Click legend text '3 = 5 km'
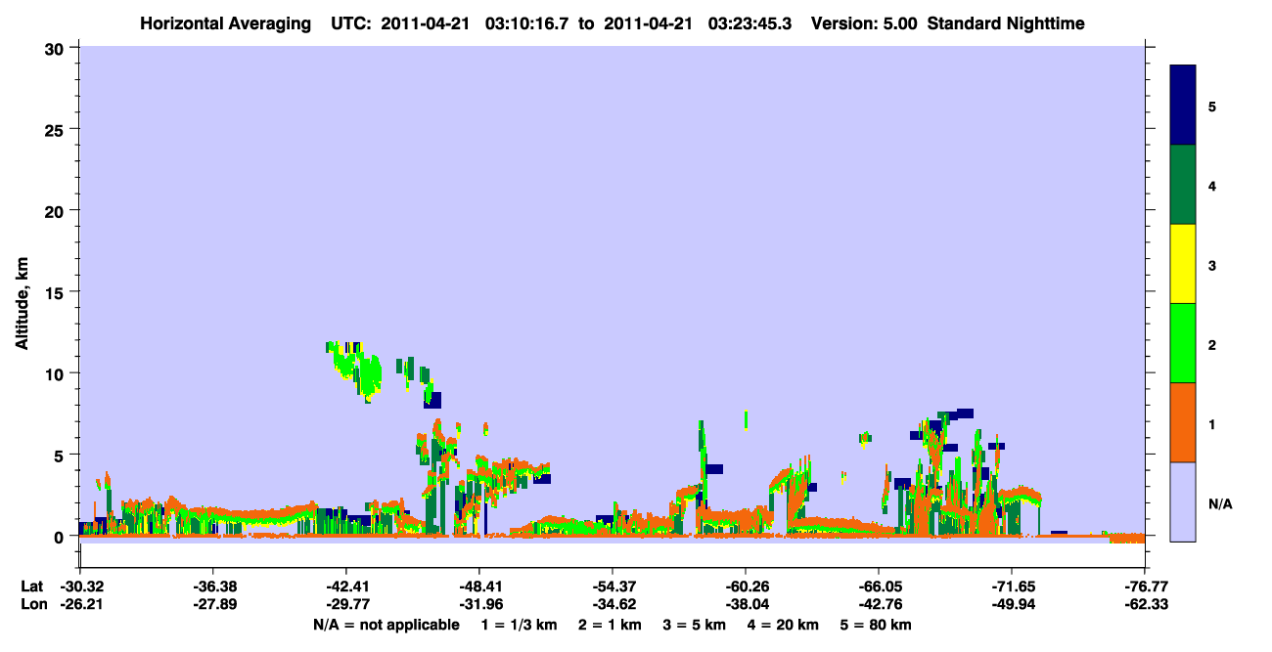The image size is (1272, 652). tap(694, 625)
